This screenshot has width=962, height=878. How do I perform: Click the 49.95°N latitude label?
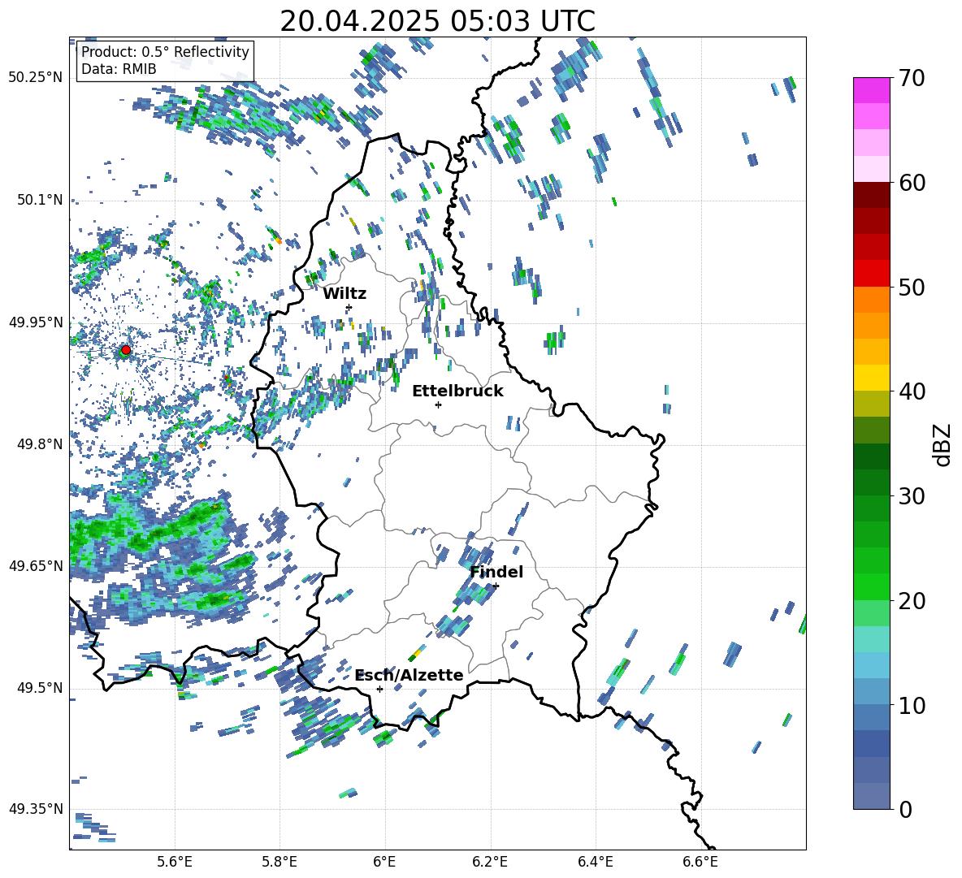click(36, 322)
